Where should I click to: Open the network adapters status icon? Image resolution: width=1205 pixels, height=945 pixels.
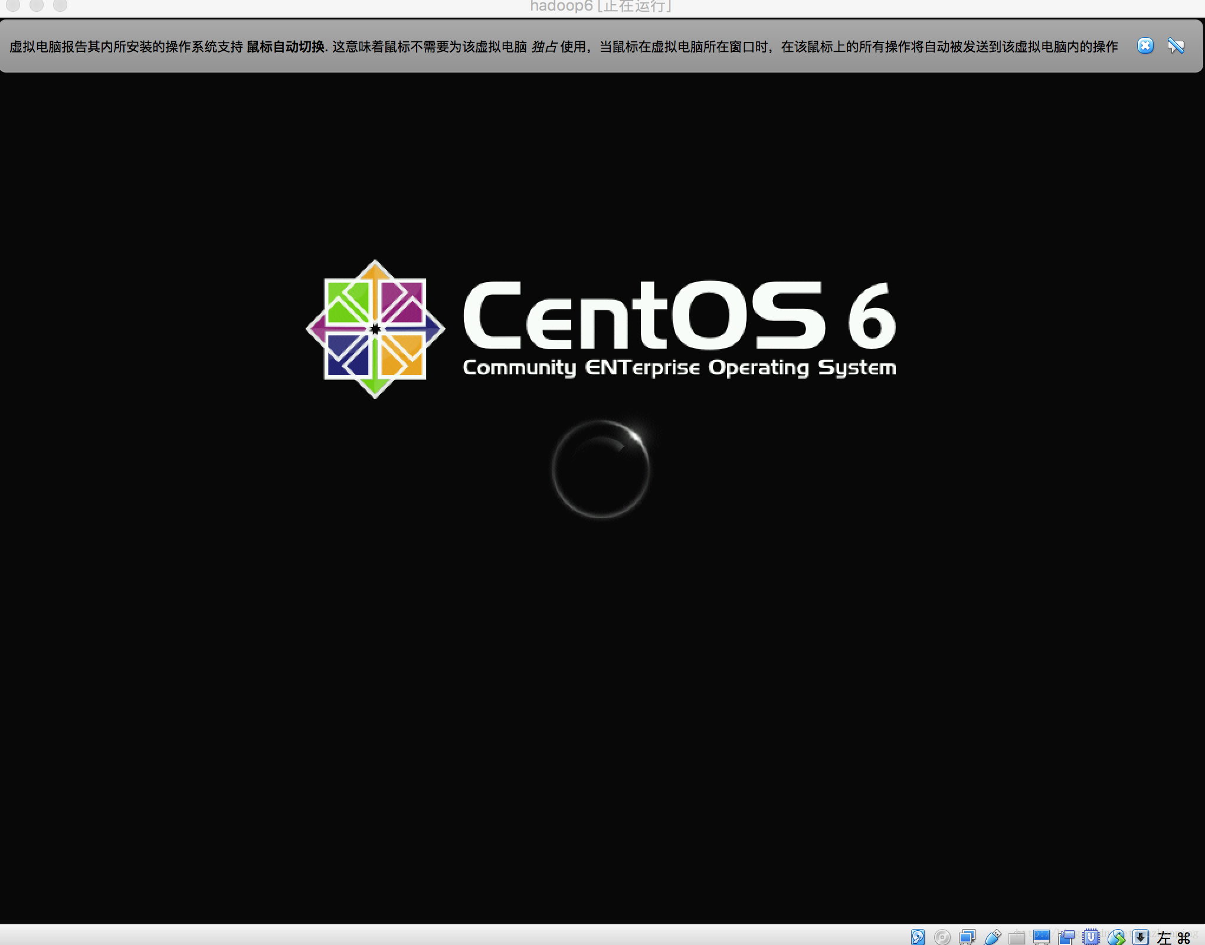tap(967, 937)
